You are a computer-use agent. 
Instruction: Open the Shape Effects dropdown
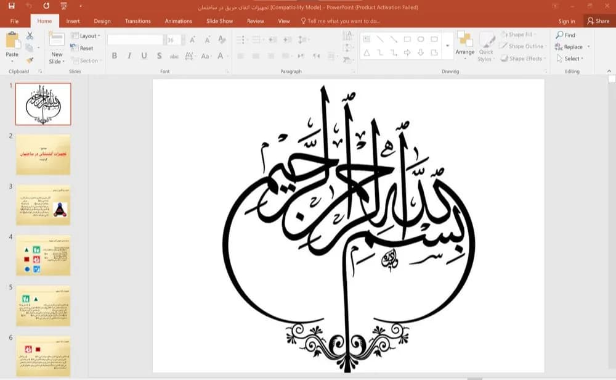(x=524, y=59)
